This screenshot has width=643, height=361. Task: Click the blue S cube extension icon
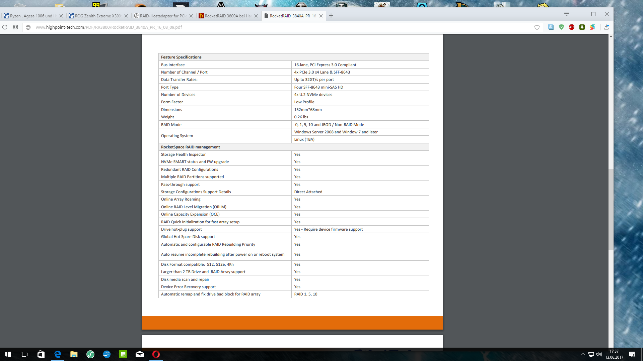(551, 27)
